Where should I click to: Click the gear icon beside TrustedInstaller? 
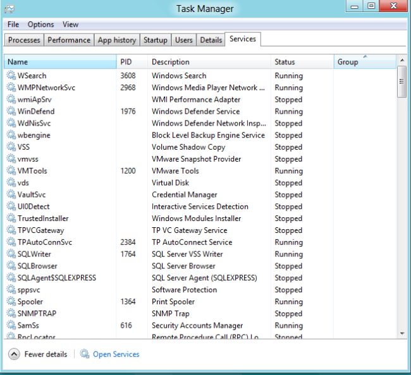tap(11, 218)
